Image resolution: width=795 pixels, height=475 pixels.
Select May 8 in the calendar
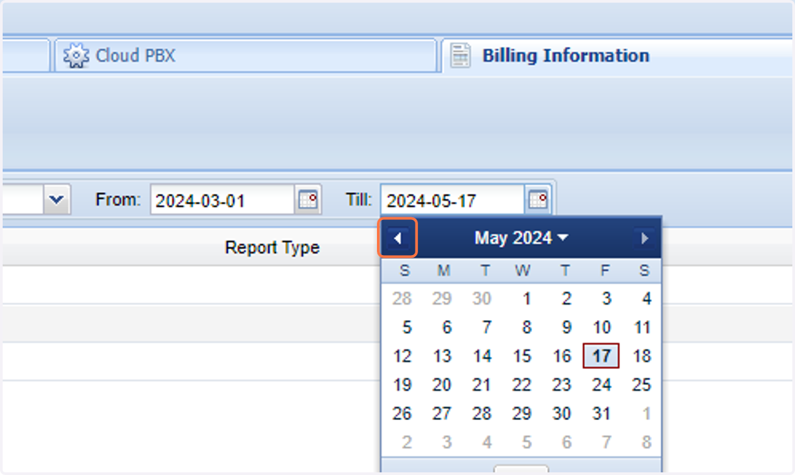pyautogui.click(x=526, y=327)
